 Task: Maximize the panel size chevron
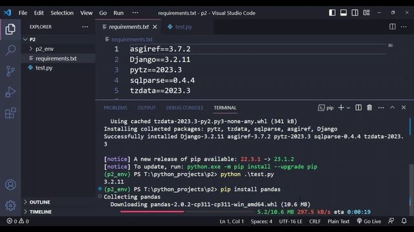393,108
